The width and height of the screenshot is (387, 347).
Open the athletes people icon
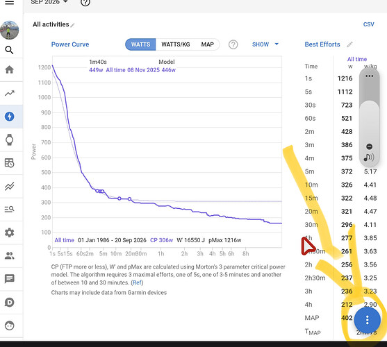[x=9, y=256]
